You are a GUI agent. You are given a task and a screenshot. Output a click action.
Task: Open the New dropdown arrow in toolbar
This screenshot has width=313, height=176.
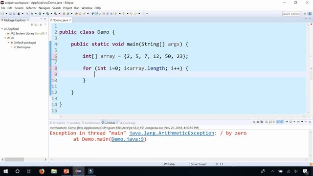coord(6,14)
